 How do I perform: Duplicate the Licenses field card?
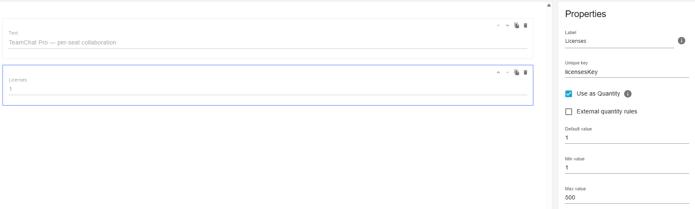tap(517, 72)
